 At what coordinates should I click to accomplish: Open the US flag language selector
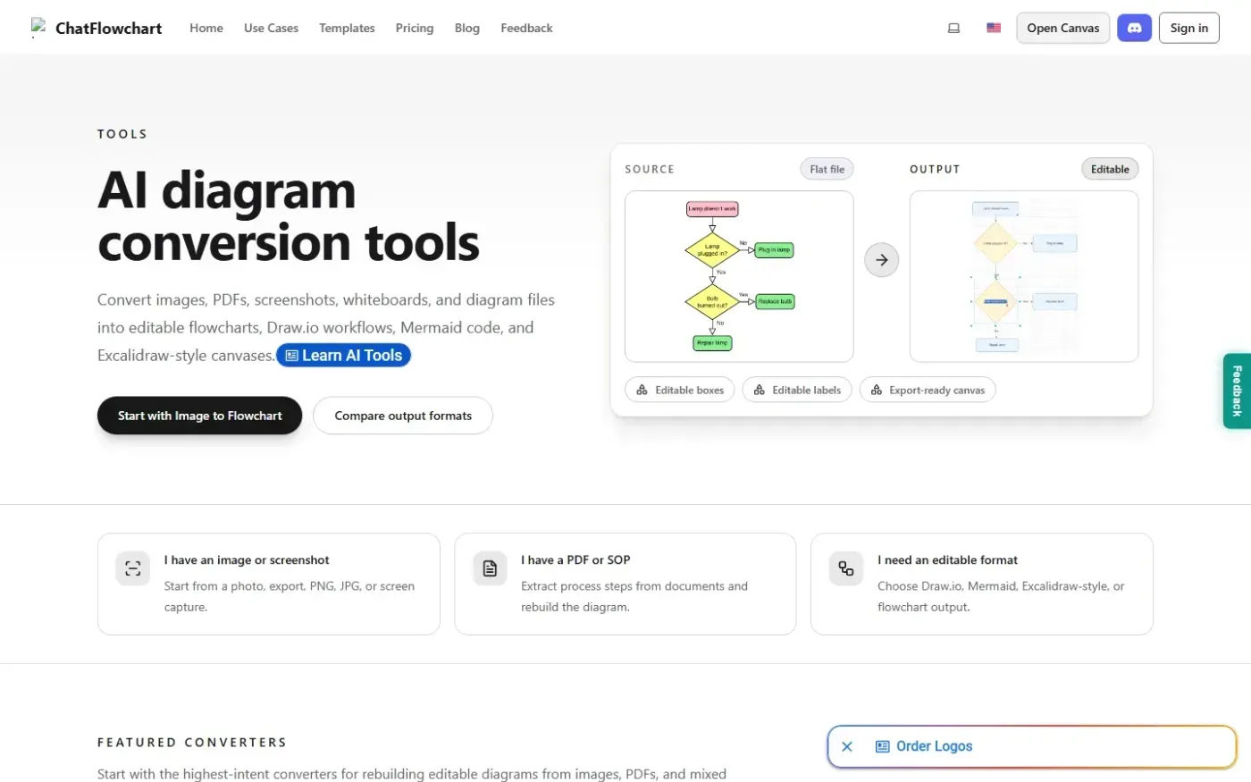[x=994, y=28]
